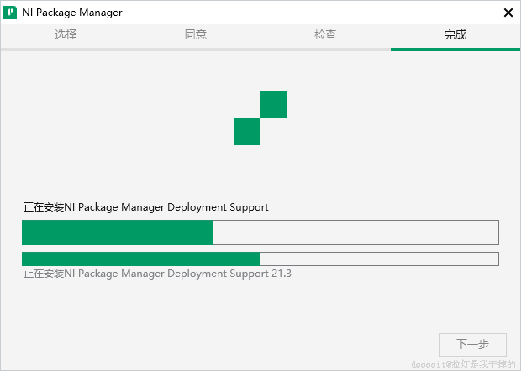This screenshot has width=521, height=371.
Task: Select the 完成 step tab
Action: 455,35
